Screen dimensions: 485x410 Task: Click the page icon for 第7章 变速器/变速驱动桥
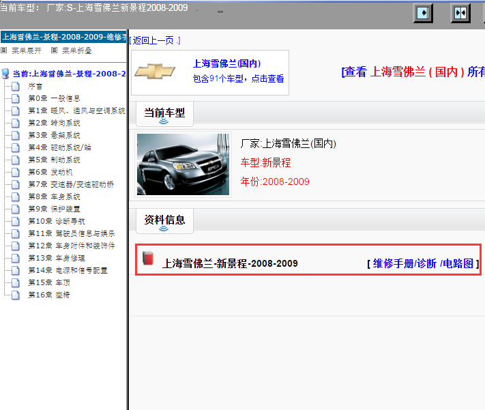click(x=16, y=184)
